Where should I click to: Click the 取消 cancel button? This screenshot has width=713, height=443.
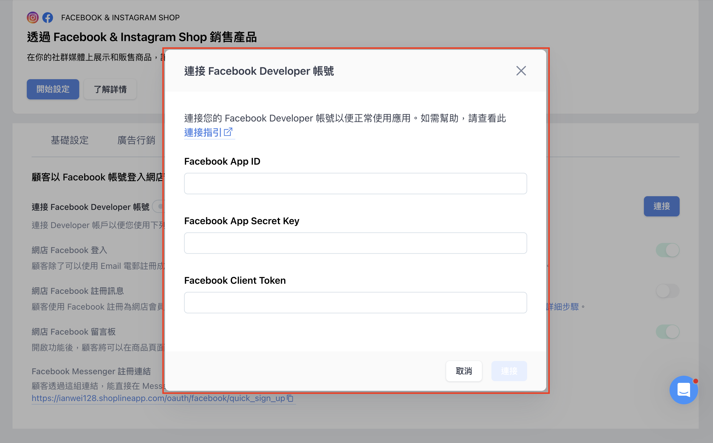point(464,371)
